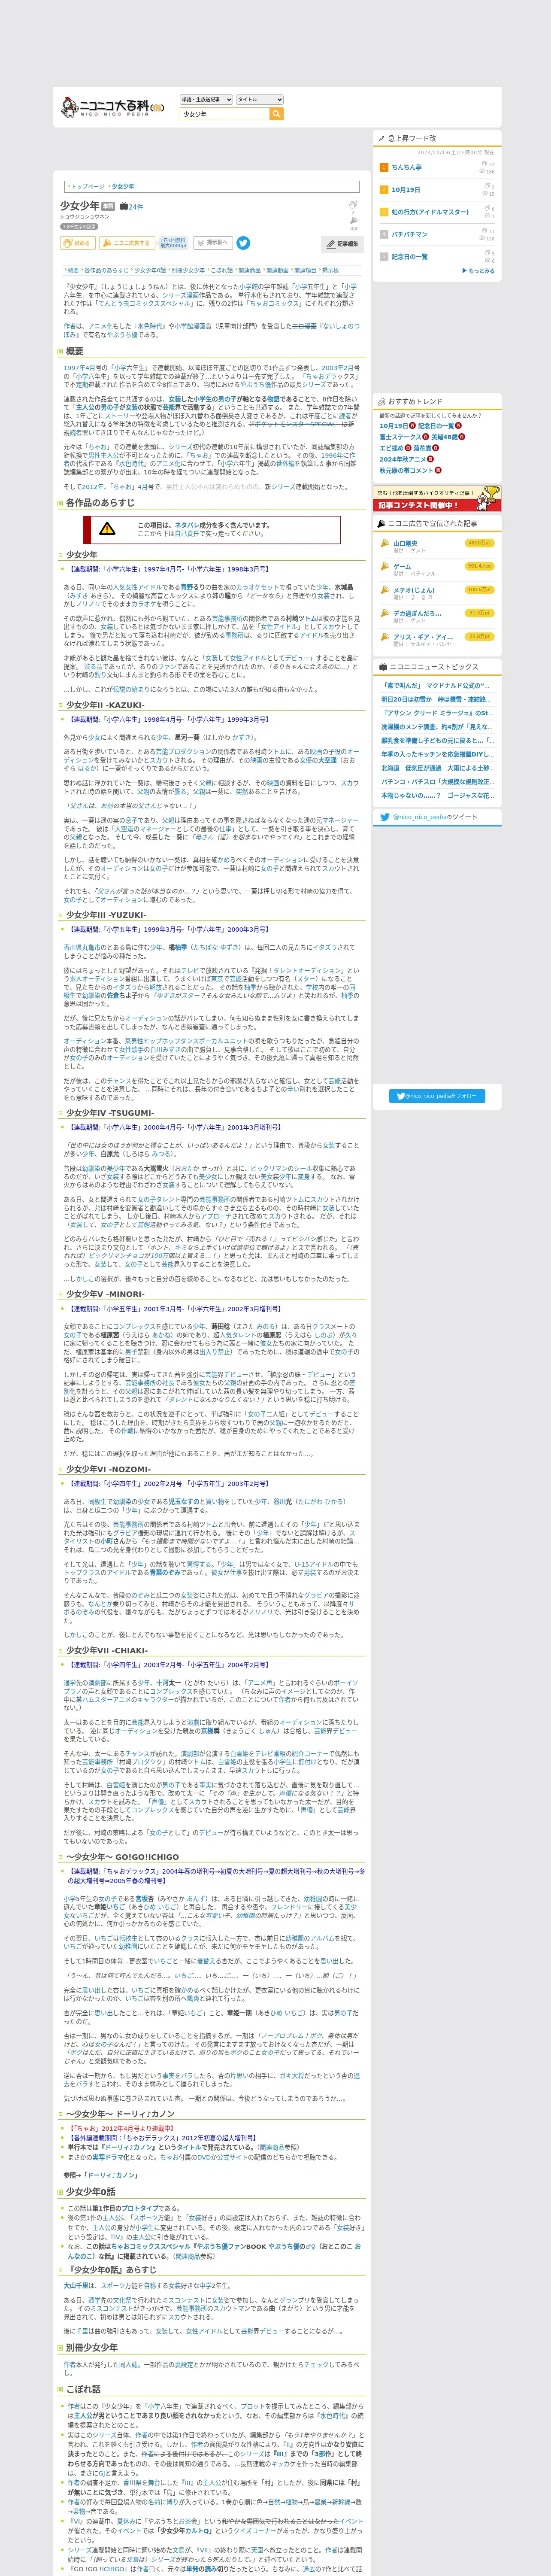Click the rank 1 badge for ちんちん亭
The height and width of the screenshot is (2576, 551).
(383, 167)
